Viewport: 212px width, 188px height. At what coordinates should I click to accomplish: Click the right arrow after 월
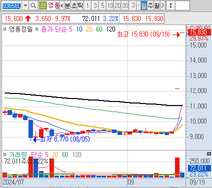coord(163,6)
